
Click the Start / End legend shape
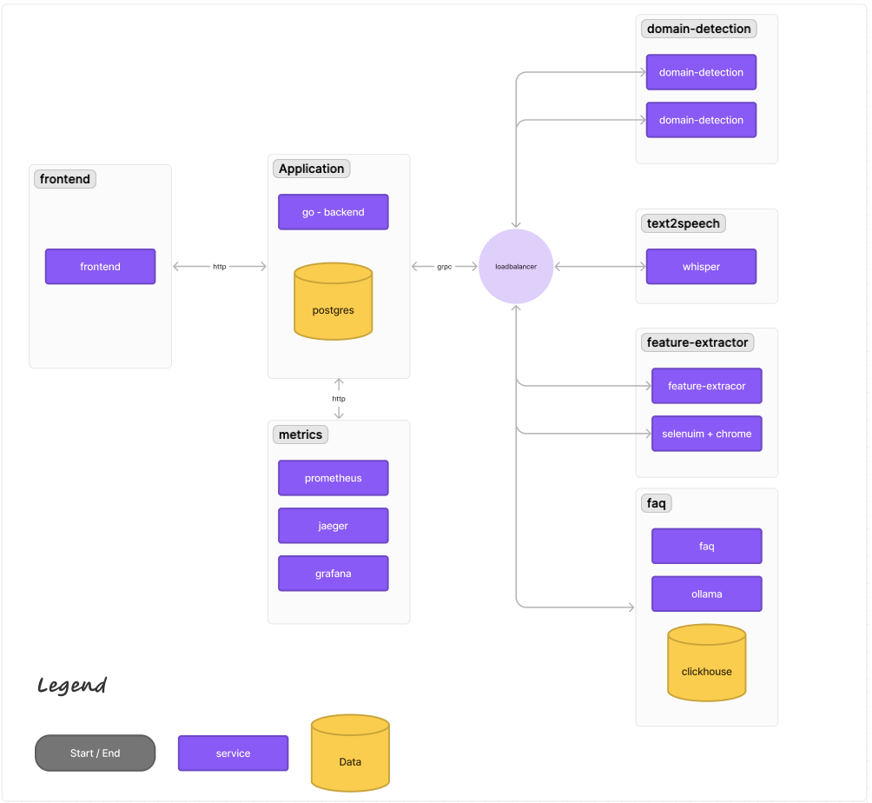click(x=95, y=753)
